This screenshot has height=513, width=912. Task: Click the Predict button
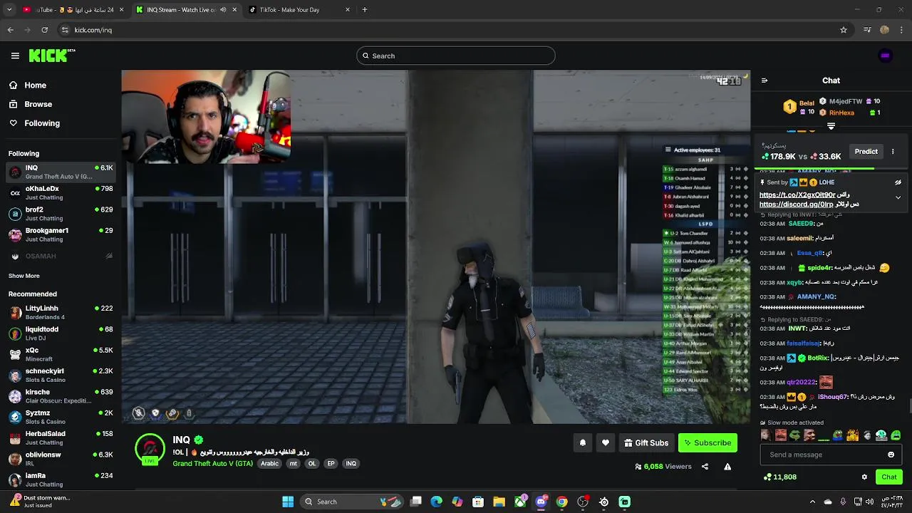(x=866, y=151)
